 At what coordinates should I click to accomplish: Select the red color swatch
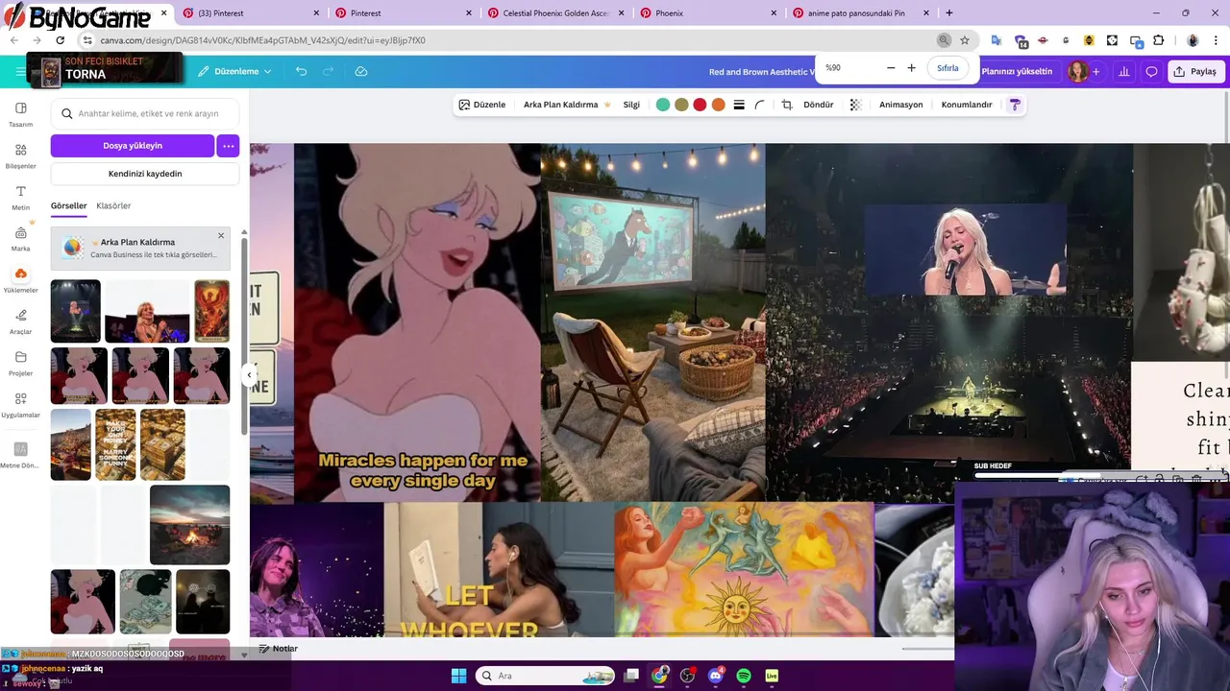pos(700,105)
